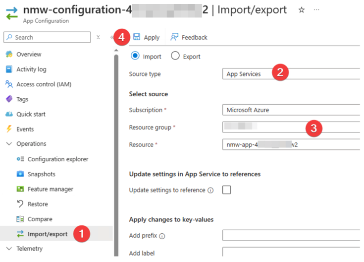Click the Telemetry group label

[30, 249]
